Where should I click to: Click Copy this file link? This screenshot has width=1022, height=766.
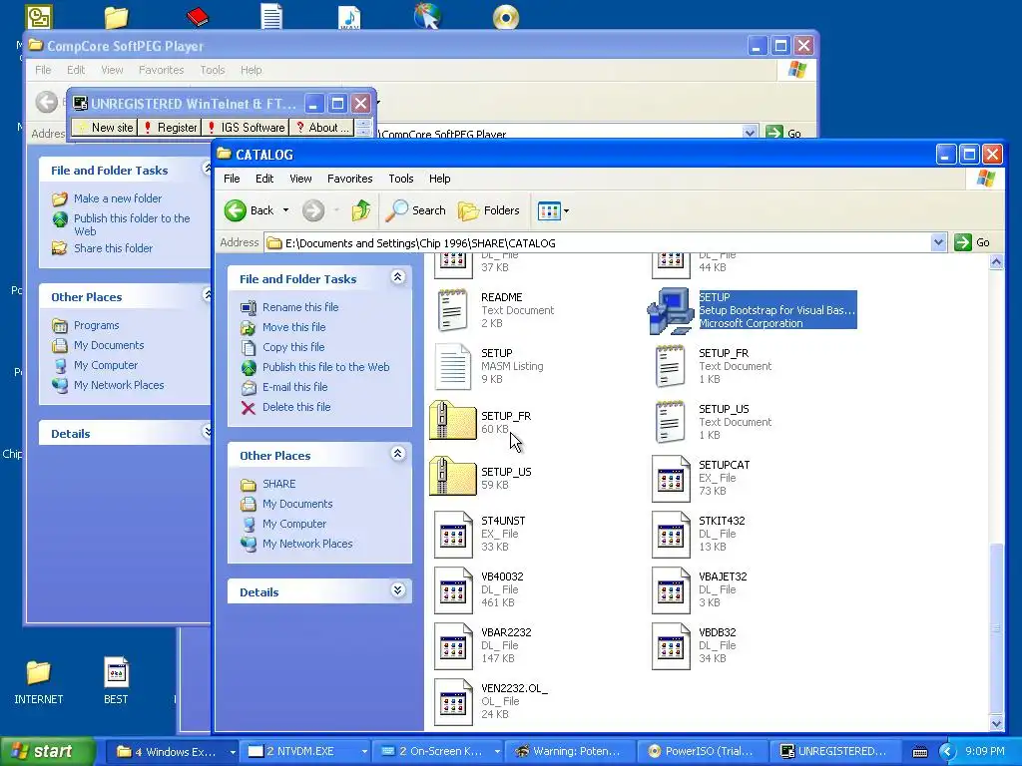[x=293, y=347]
